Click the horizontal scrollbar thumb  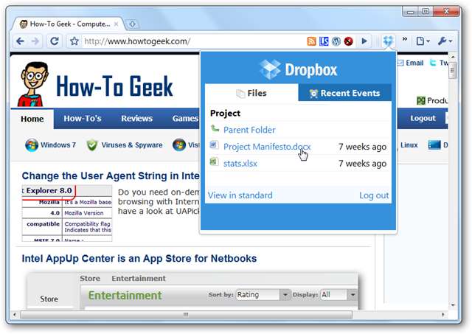tap(186, 315)
